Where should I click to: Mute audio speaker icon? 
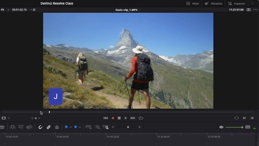click(x=221, y=127)
